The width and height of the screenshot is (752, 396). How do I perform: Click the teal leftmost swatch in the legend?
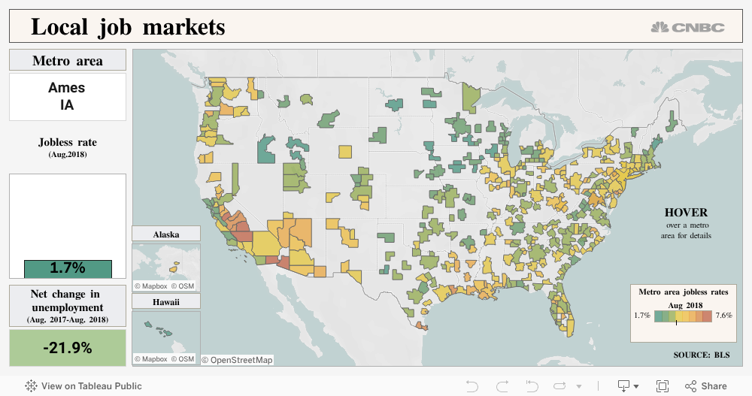[659, 316]
